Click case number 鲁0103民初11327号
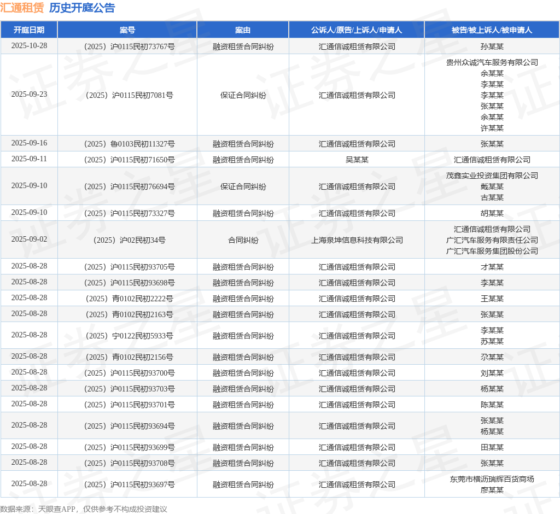The height and width of the screenshot is (514, 560). pyautogui.click(x=129, y=144)
